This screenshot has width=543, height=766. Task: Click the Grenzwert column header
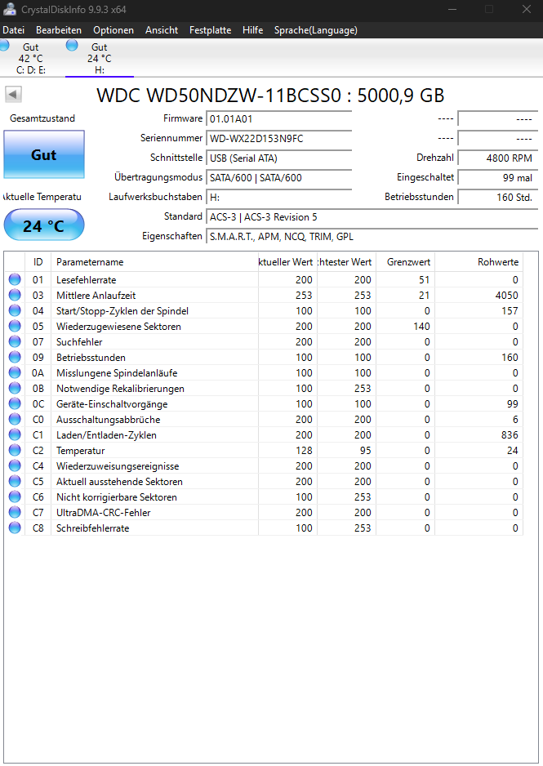pyautogui.click(x=405, y=262)
